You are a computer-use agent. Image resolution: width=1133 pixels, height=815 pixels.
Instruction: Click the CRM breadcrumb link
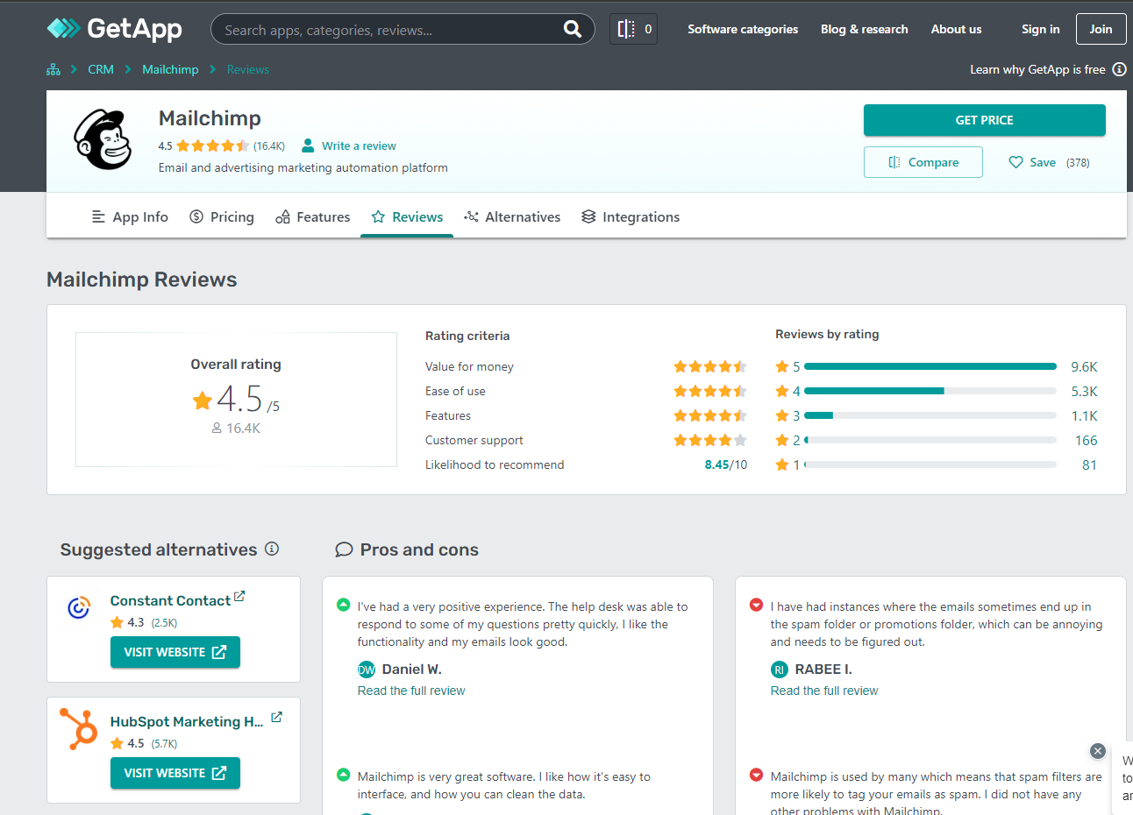point(101,69)
